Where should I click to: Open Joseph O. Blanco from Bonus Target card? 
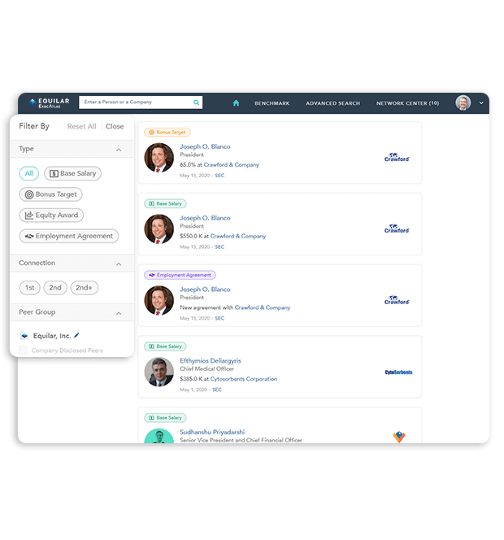pyautogui.click(x=205, y=146)
